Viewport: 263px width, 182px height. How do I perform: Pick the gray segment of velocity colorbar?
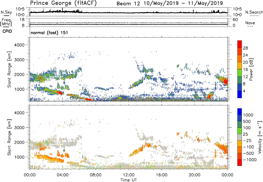point(240,137)
